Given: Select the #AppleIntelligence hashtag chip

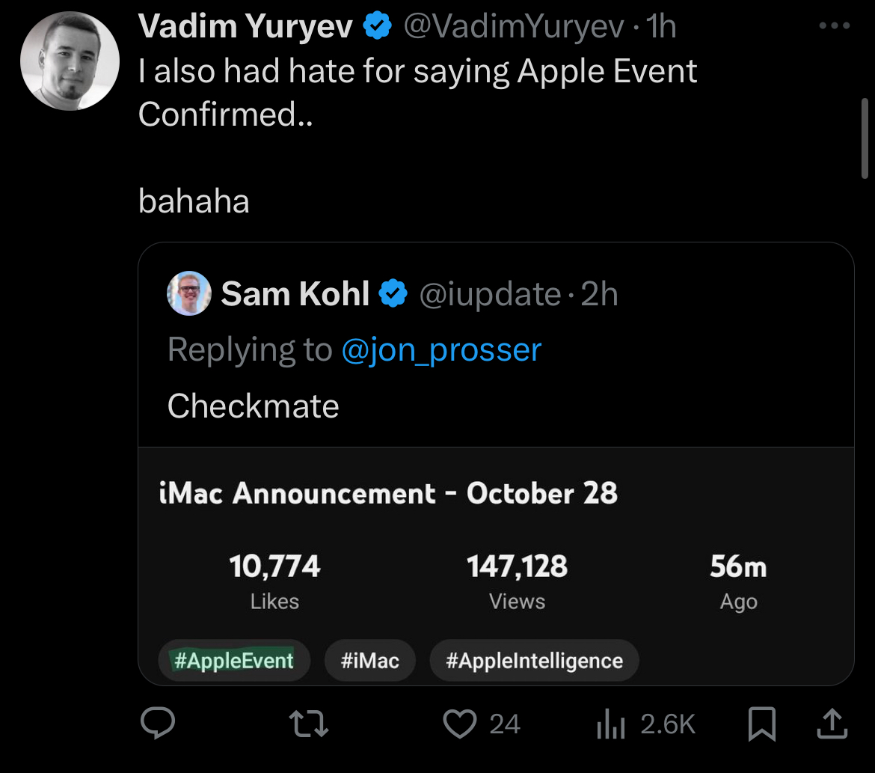Looking at the screenshot, I should pyautogui.click(x=534, y=661).
